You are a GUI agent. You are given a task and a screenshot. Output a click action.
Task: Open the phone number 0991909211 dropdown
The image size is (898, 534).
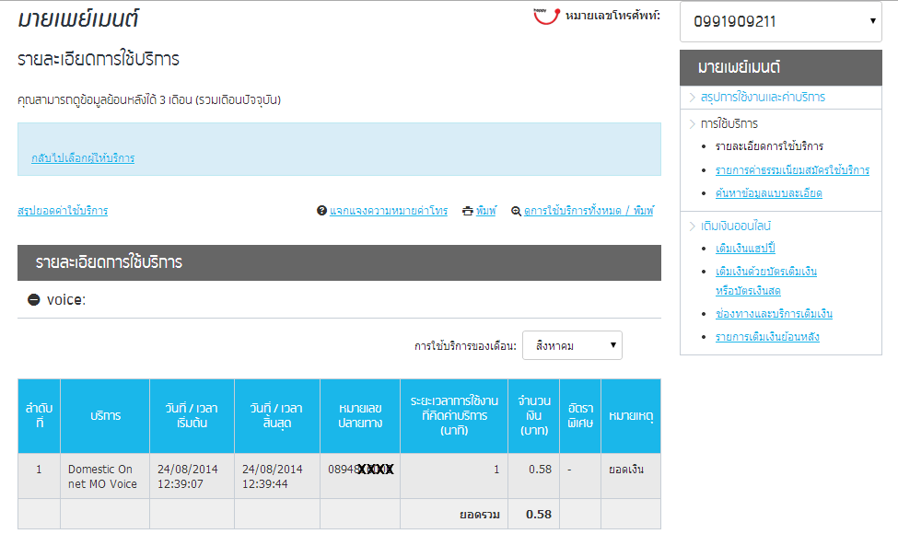pyautogui.click(x=781, y=22)
